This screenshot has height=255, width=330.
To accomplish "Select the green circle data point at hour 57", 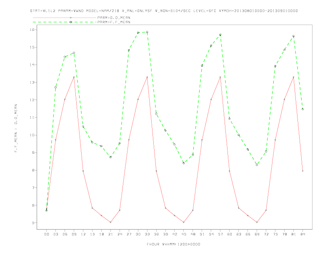I will 220,35.
